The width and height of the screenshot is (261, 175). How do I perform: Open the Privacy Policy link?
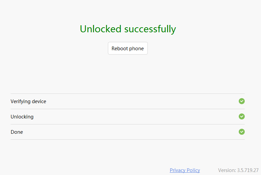(x=185, y=170)
